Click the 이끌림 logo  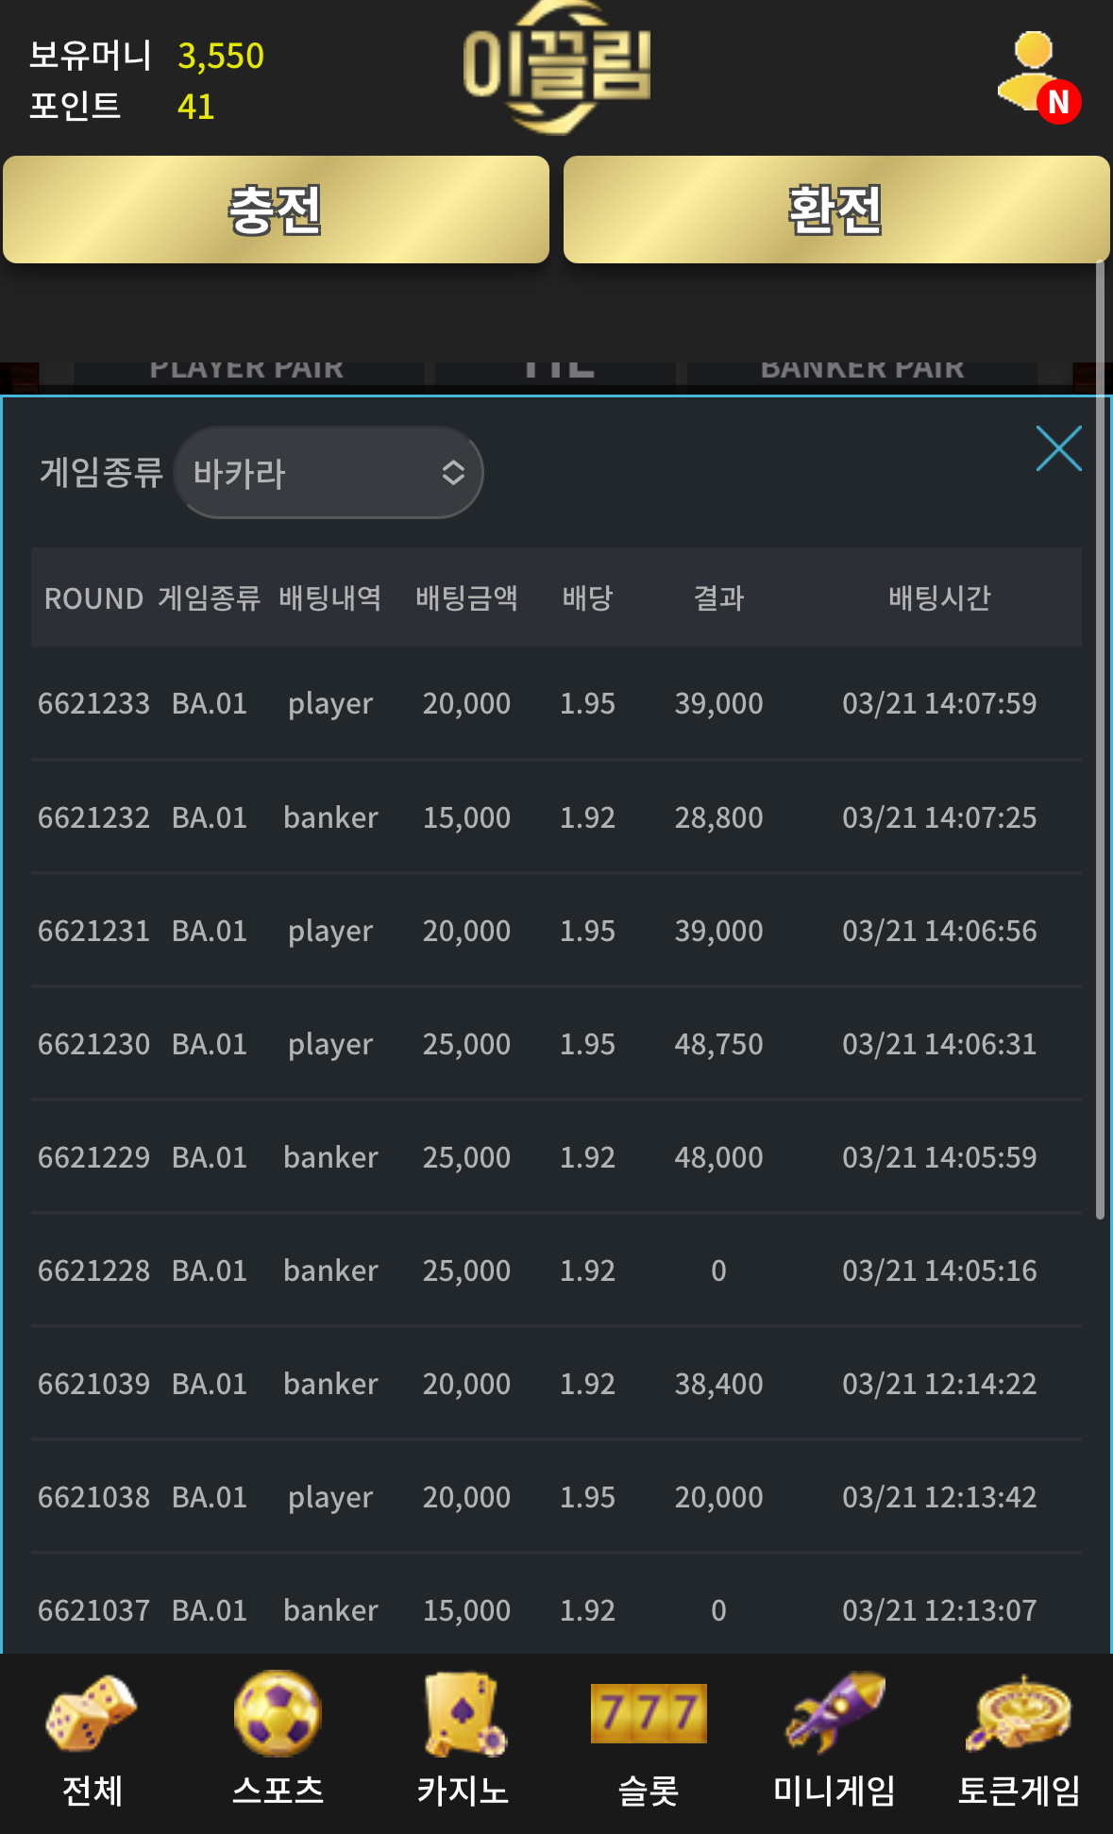click(x=557, y=66)
